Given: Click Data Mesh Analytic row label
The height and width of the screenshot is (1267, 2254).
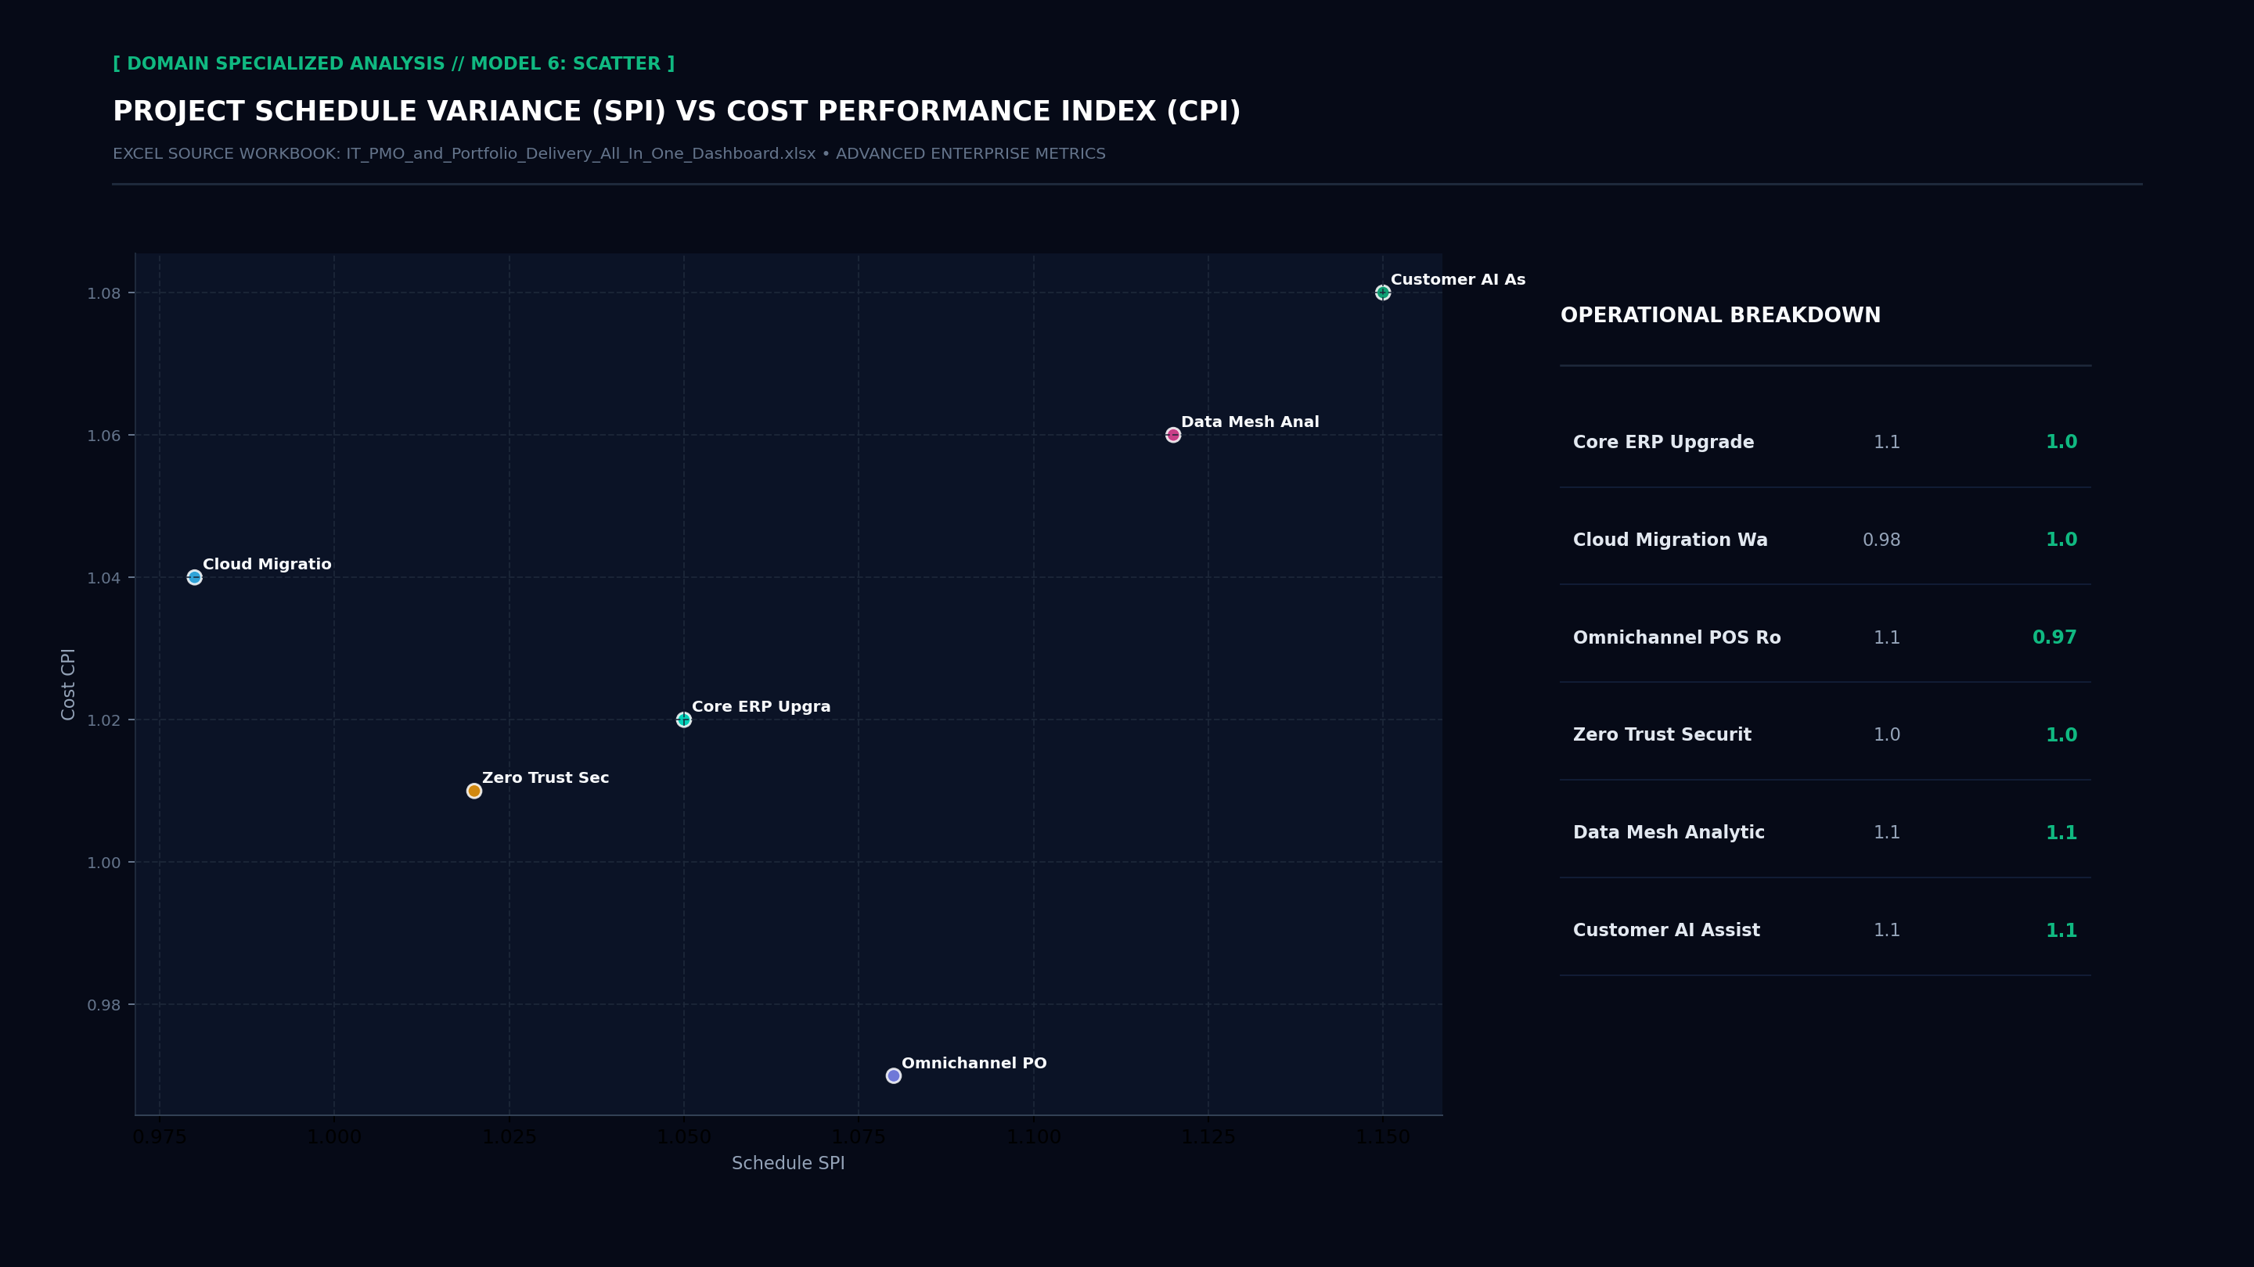Looking at the screenshot, I should pyautogui.click(x=1669, y=833).
